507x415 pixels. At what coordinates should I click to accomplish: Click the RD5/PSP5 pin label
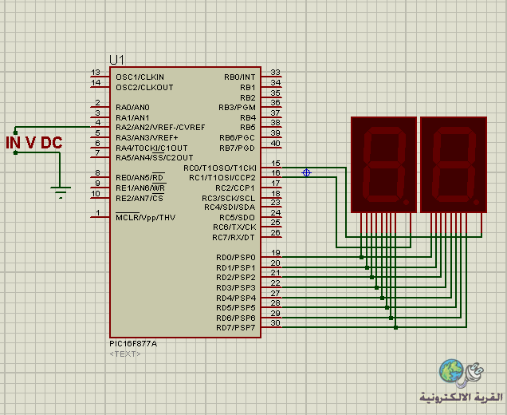(x=236, y=308)
